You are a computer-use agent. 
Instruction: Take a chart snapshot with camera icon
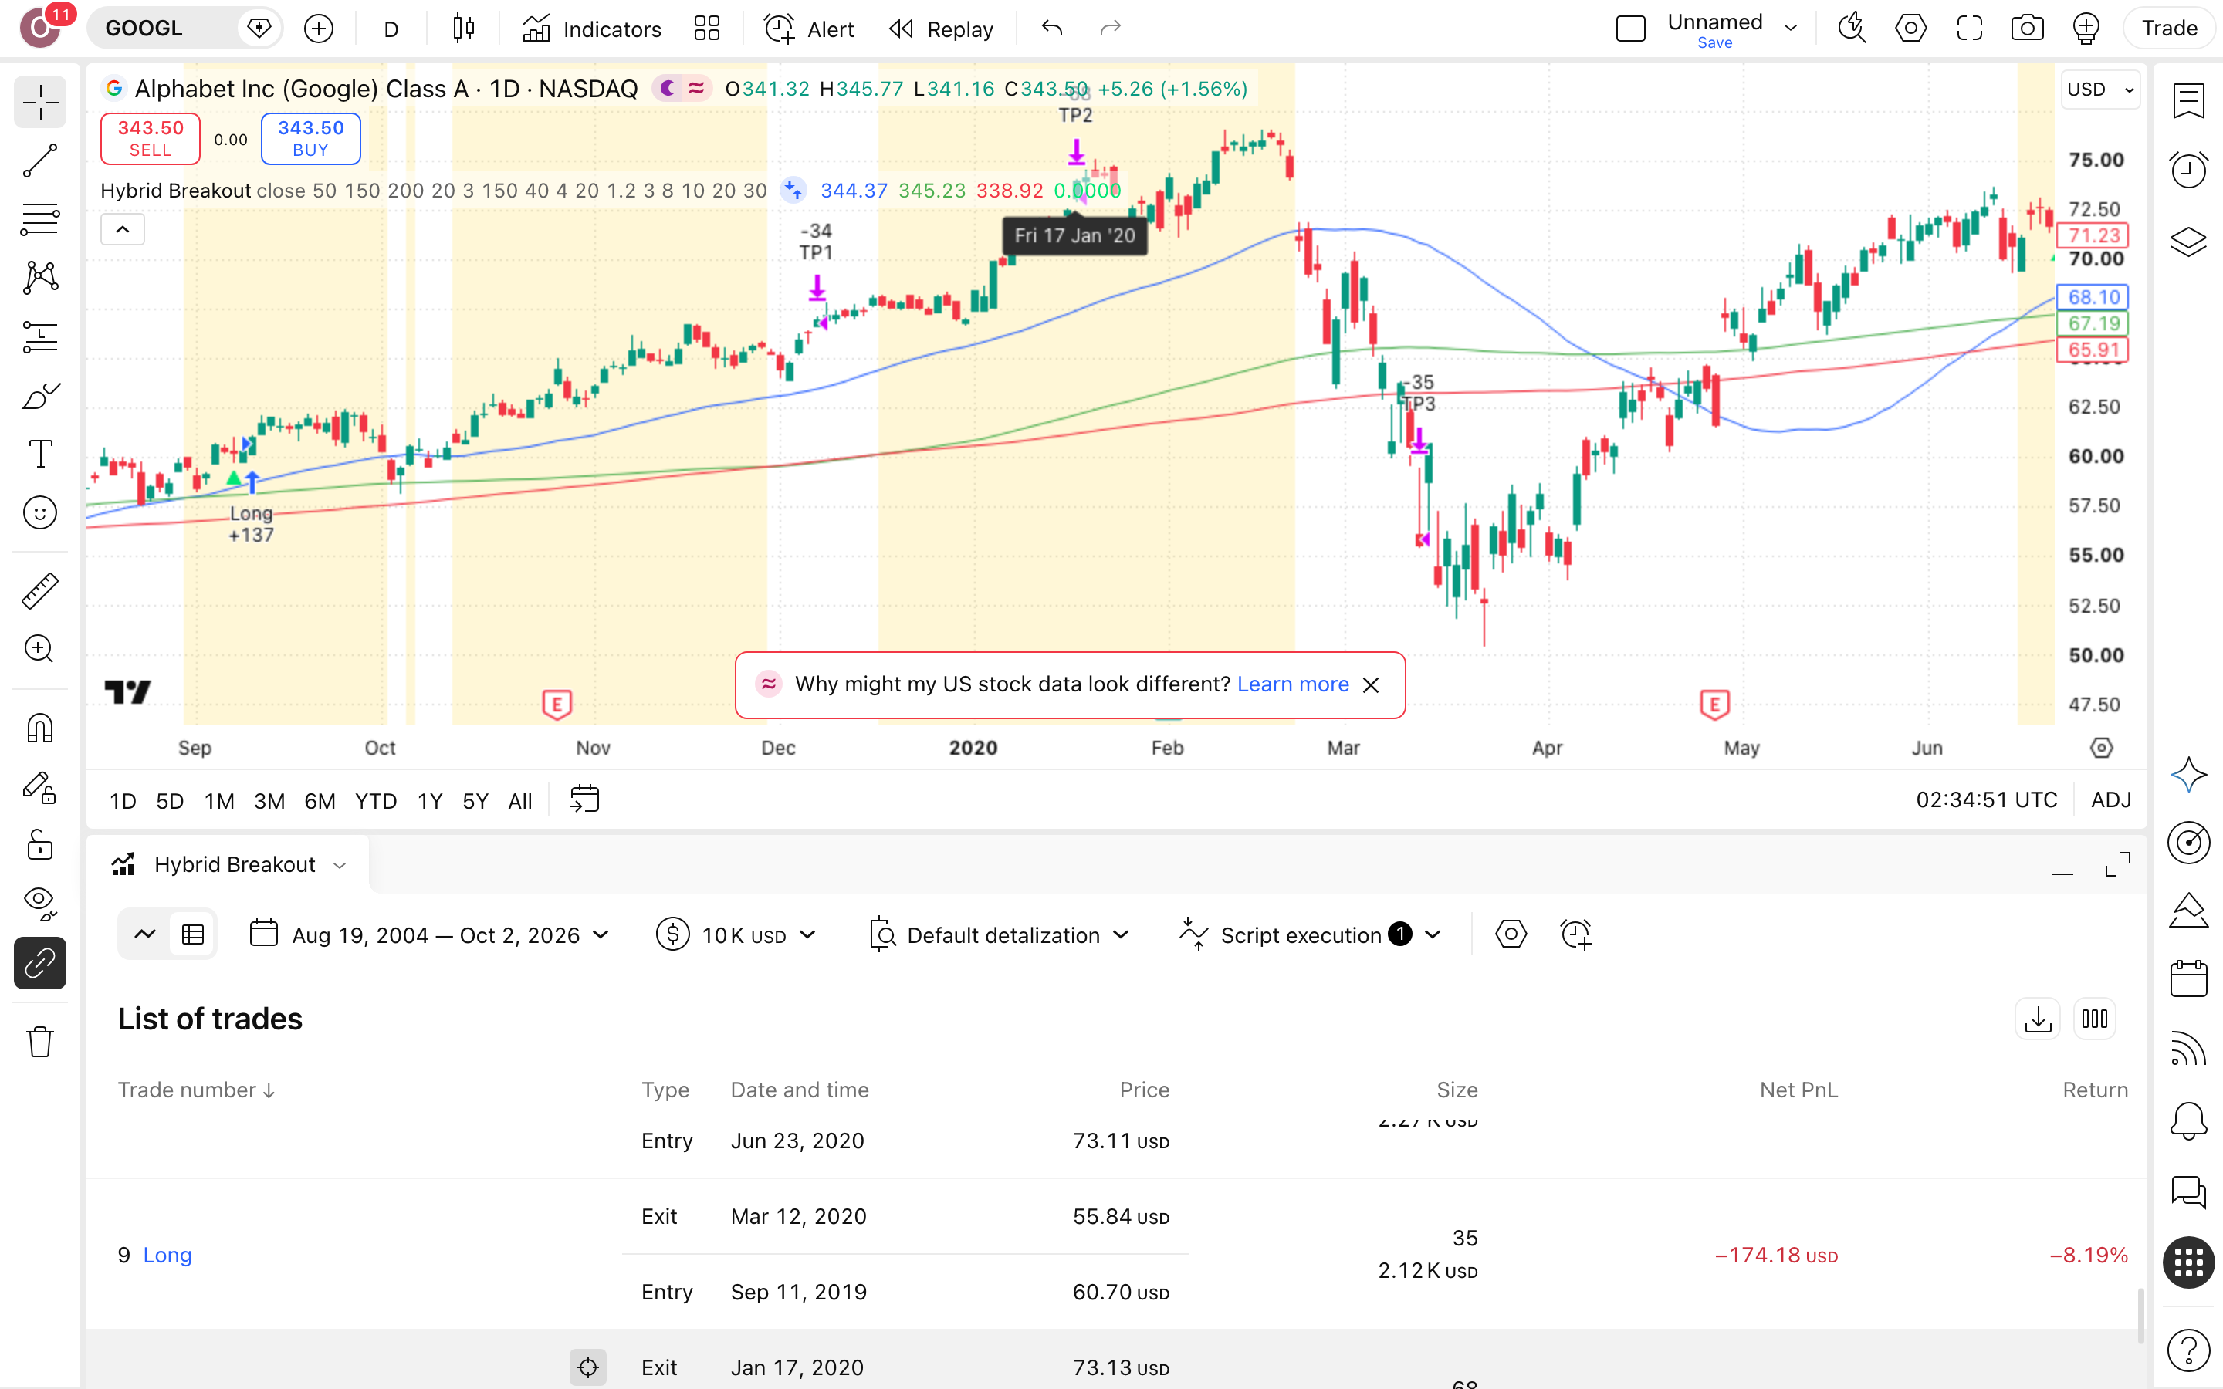[x=2026, y=29]
